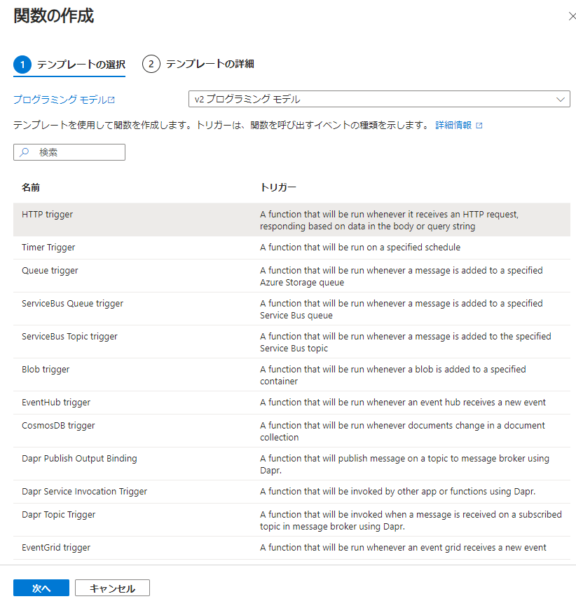This screenshot has height=606, width=576.
Task: Click the キャンセル button
Action: tap(112, 588)
